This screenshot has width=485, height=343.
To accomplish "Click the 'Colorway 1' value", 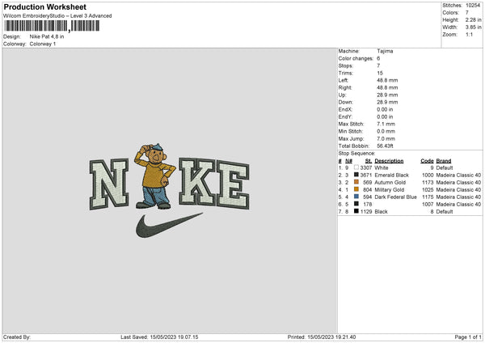I will 43,44.
